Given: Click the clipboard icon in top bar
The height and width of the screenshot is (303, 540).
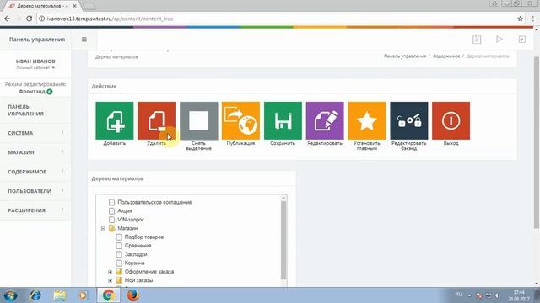Looking at the screenshot, I should pyautogui.click(x=477, y=40).
